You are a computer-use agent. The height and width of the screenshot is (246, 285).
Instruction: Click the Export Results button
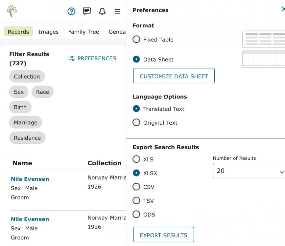pyautogui.click(x=163, y=235)
